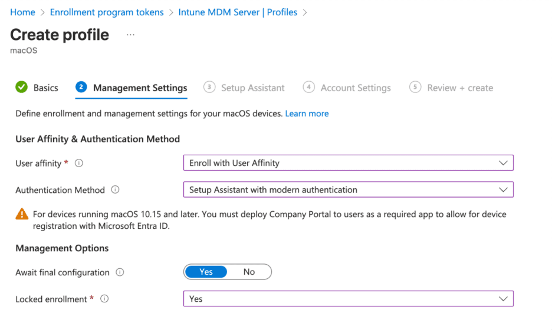Go to Enrollment program tokens breadcrumb
Viewport: 552px width, 330px height.
point(107,12)
